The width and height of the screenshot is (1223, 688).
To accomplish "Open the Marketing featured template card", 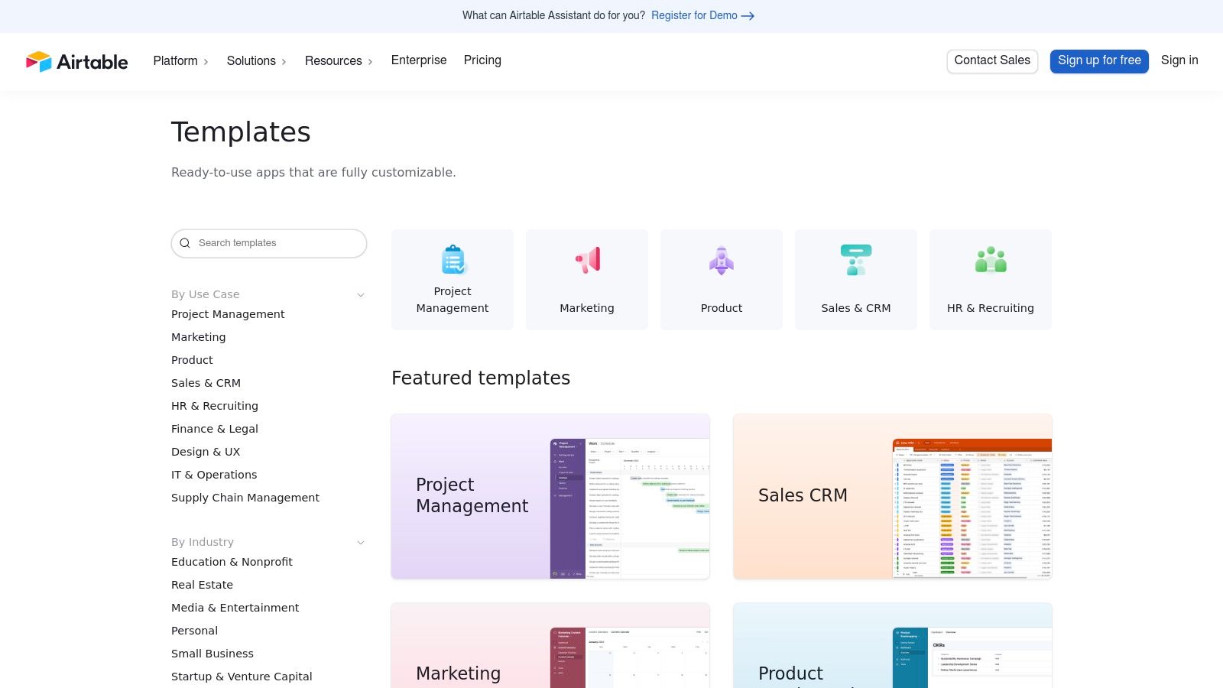I will [550, 646].
